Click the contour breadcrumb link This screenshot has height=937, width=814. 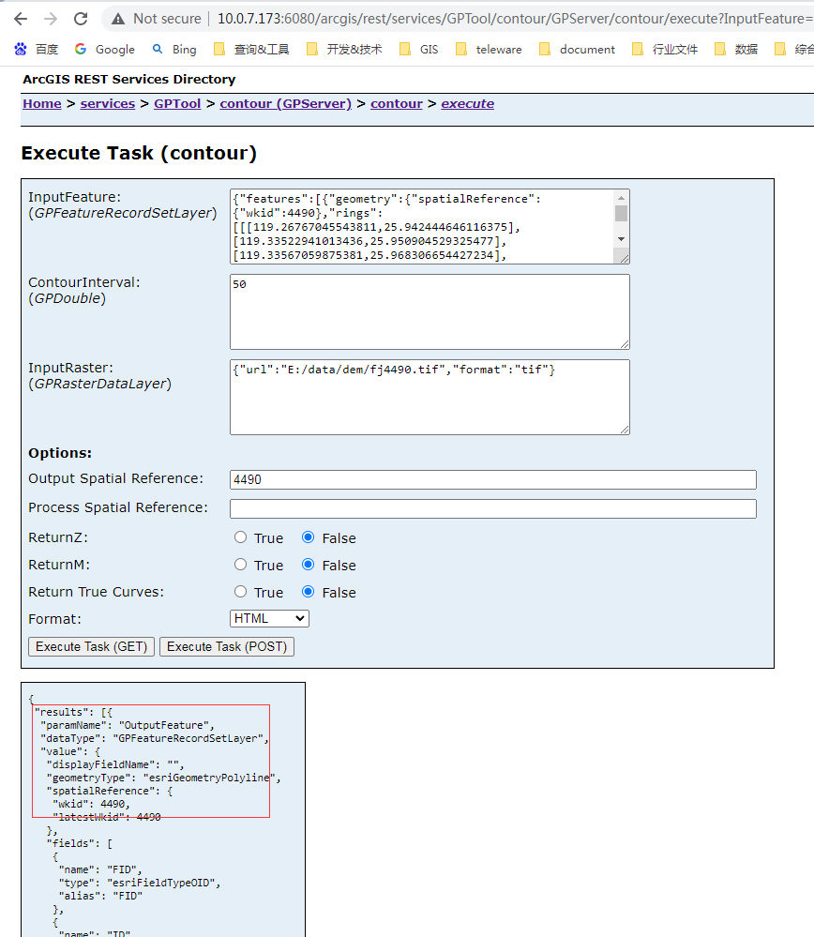coord(397,104)
